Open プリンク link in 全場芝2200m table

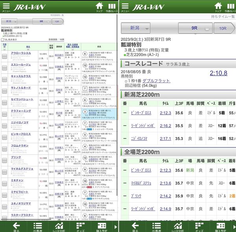tap(136, 196)
